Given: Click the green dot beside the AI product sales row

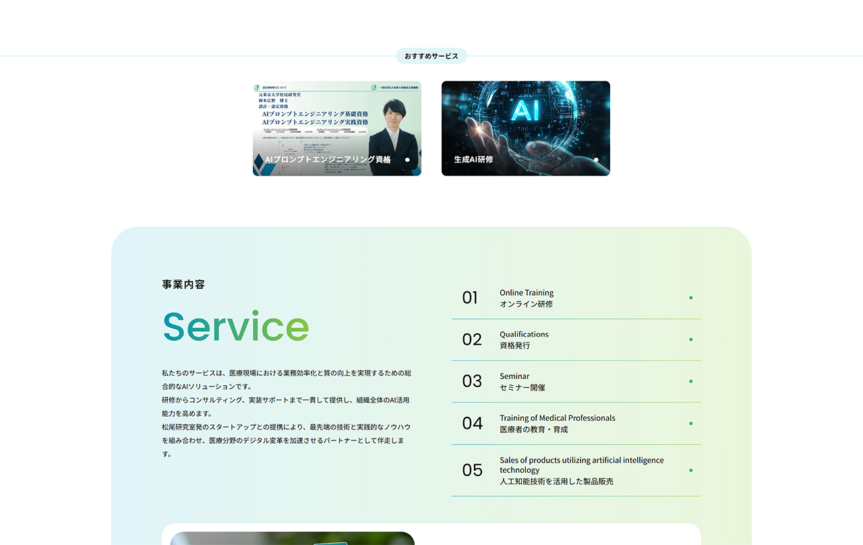Looking at the screenshot, I should [690, 470].
